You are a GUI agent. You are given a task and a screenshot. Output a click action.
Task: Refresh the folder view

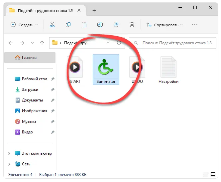pyautogui.click(x=119, y=43)
